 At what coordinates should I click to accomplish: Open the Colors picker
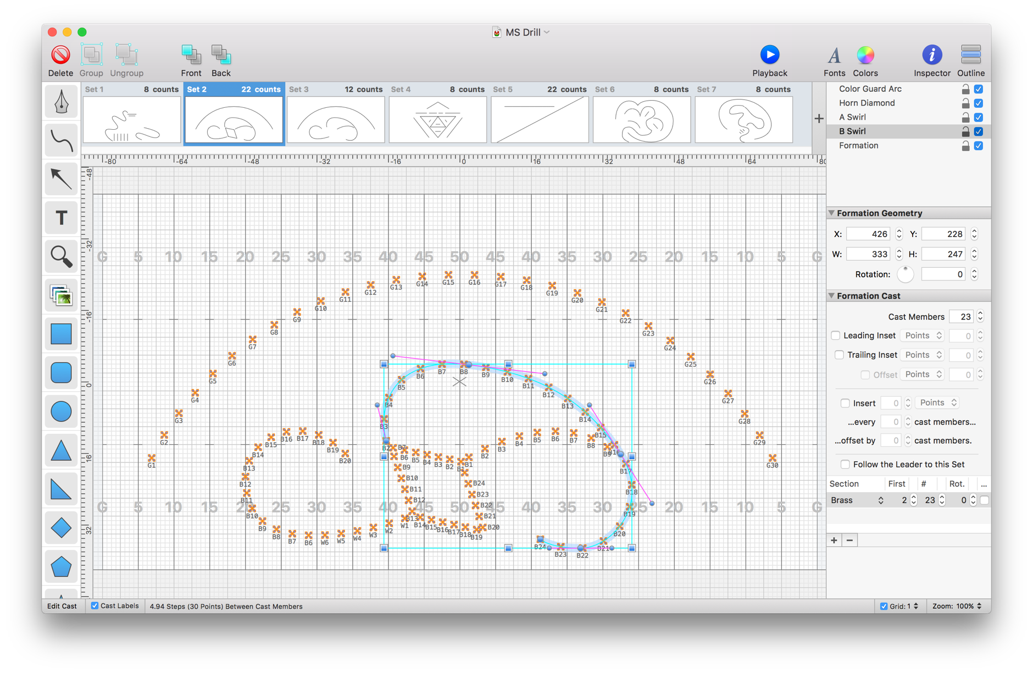[865, 59]
